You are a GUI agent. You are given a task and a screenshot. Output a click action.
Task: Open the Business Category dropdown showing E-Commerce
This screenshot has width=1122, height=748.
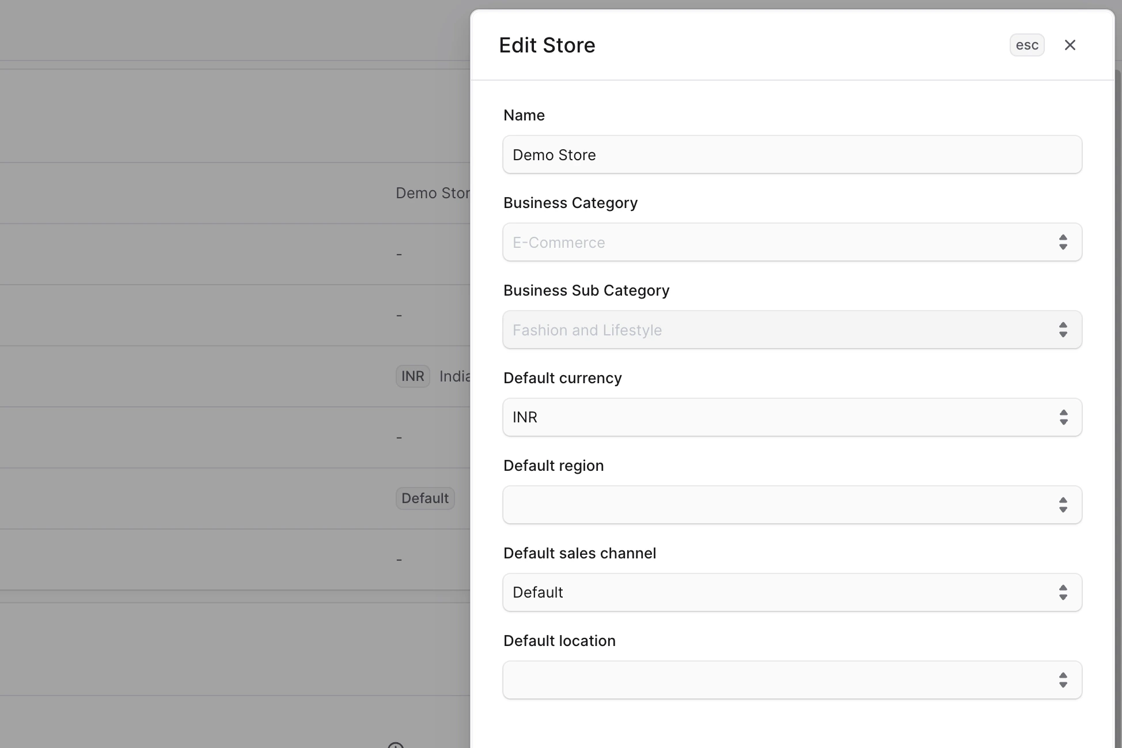[792, 242]
